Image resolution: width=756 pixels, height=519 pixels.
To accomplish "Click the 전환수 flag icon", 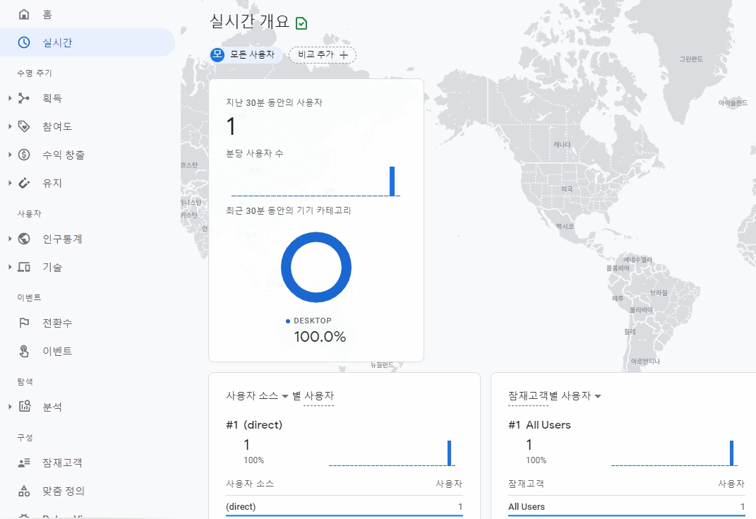I will [x=23, y=323].
